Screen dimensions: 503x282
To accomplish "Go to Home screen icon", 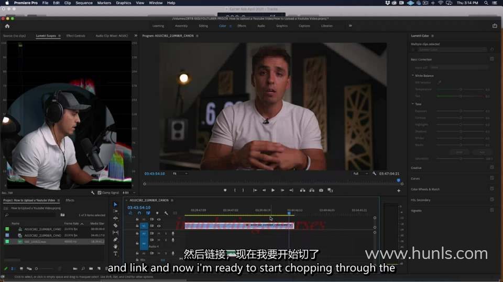I will pos(7,26).
